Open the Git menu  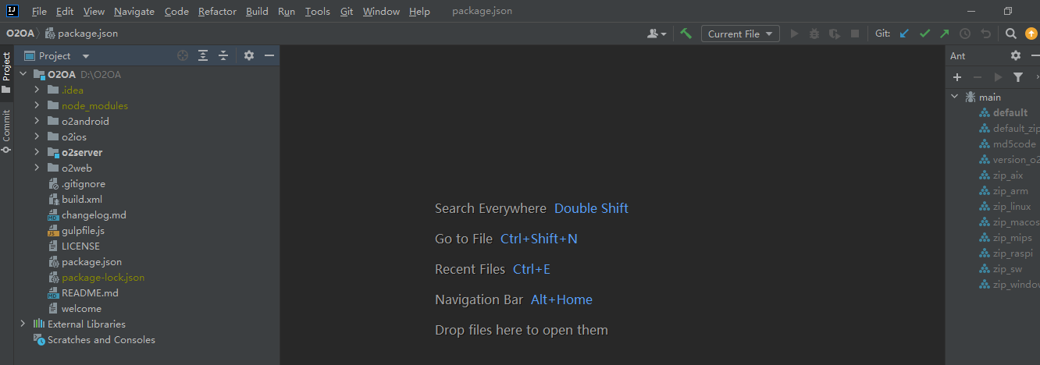pyautogui.click(x=347, y=12)
